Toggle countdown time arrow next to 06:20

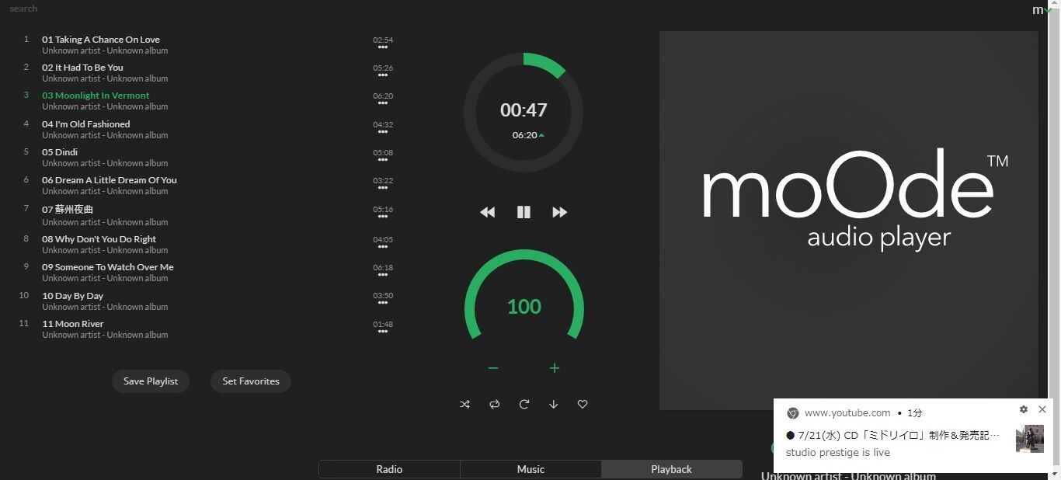(541, 135)
